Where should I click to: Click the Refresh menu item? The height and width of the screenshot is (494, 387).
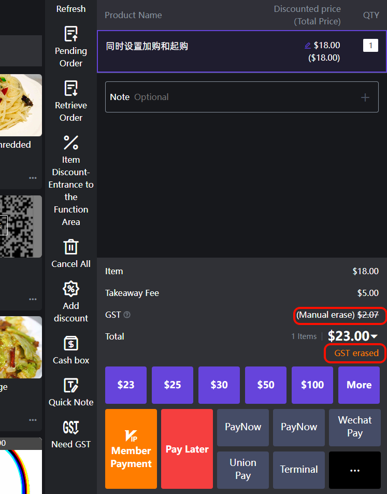(71, 9)
